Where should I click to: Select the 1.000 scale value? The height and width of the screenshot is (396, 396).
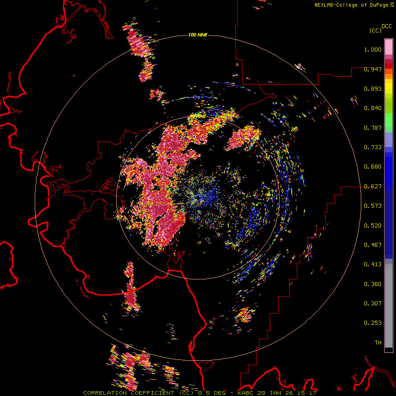[x=373, y=49]
